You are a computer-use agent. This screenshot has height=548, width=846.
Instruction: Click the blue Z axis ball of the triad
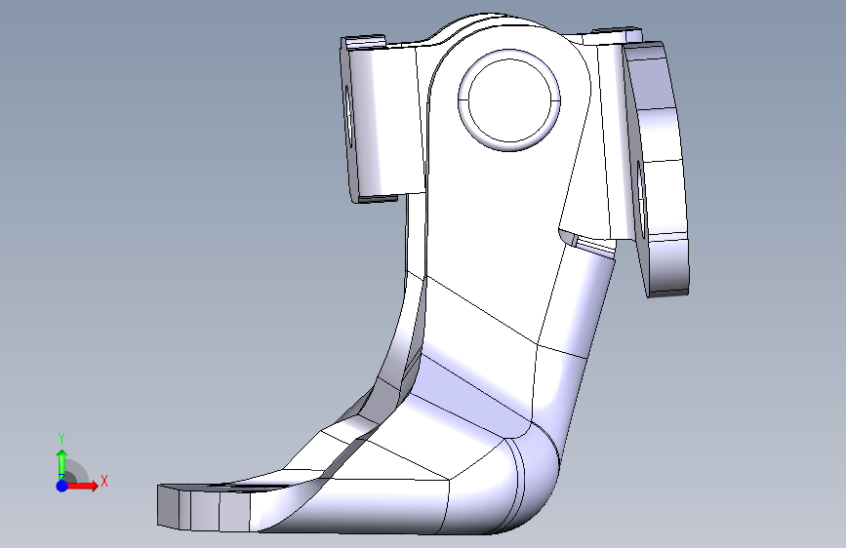[62, 486]
